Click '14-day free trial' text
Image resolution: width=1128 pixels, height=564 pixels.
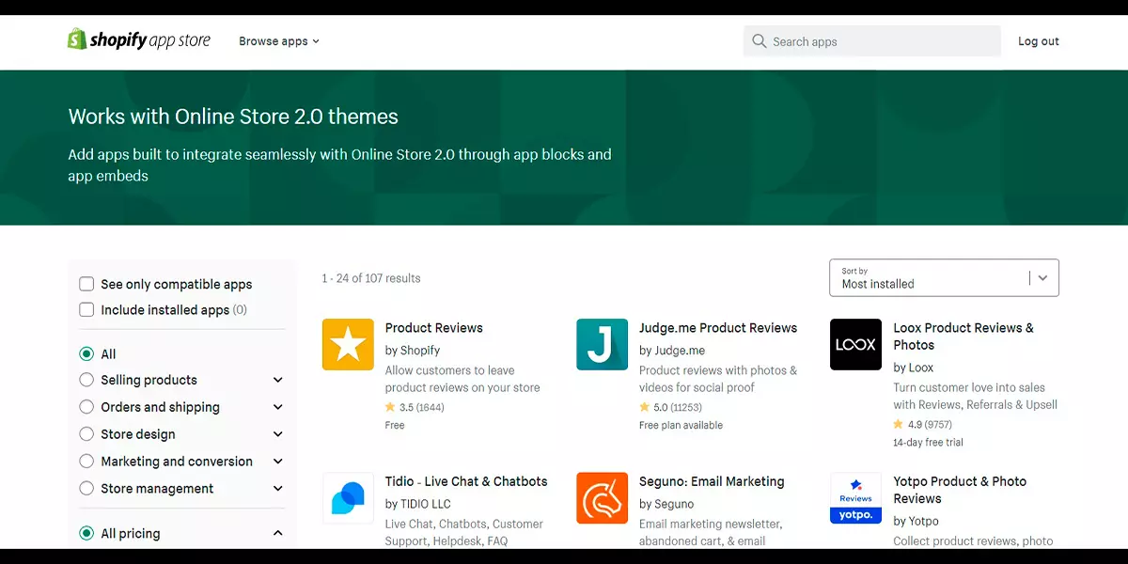928,442
